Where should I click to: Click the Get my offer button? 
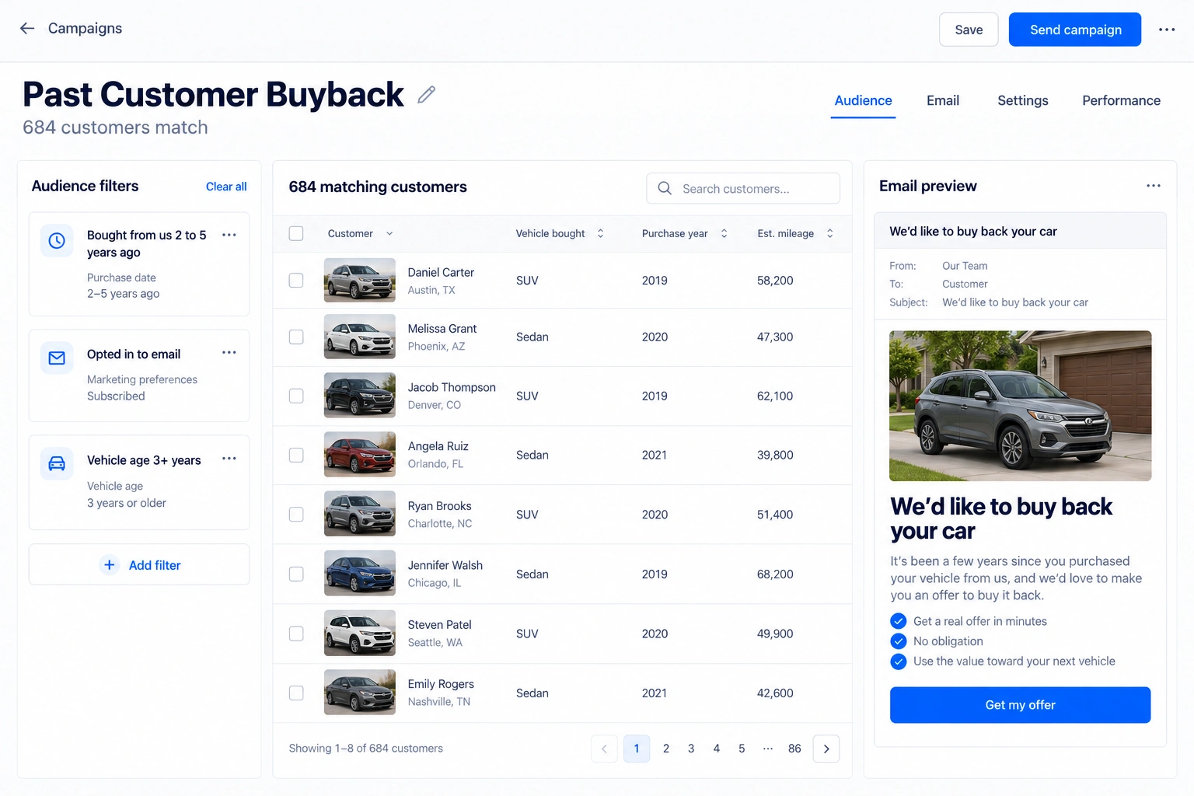pos(1020,705)
